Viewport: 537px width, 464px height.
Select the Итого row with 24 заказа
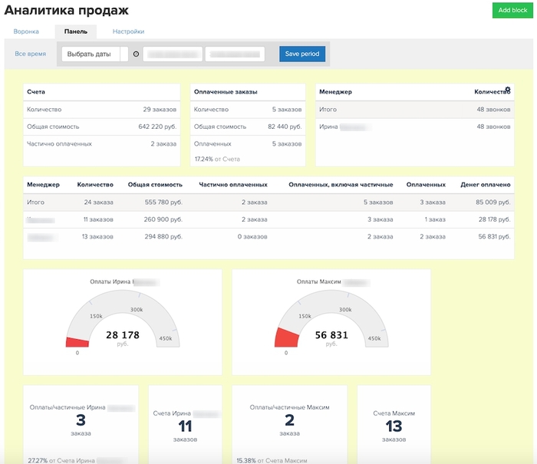coord(268,202)
